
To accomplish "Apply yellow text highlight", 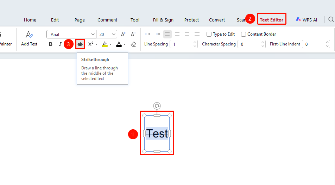I will [x=105, y=44].
